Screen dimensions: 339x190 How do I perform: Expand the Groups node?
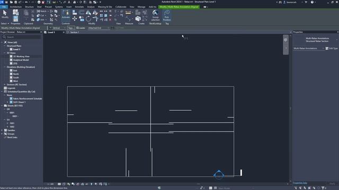pos(2,134)
